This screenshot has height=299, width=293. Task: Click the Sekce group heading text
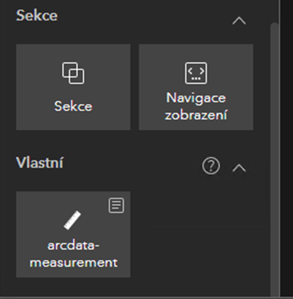coord(37,15)
